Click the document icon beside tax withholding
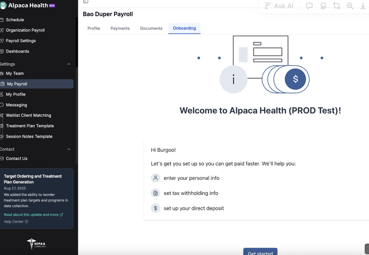369x255 pixels. 155,193
